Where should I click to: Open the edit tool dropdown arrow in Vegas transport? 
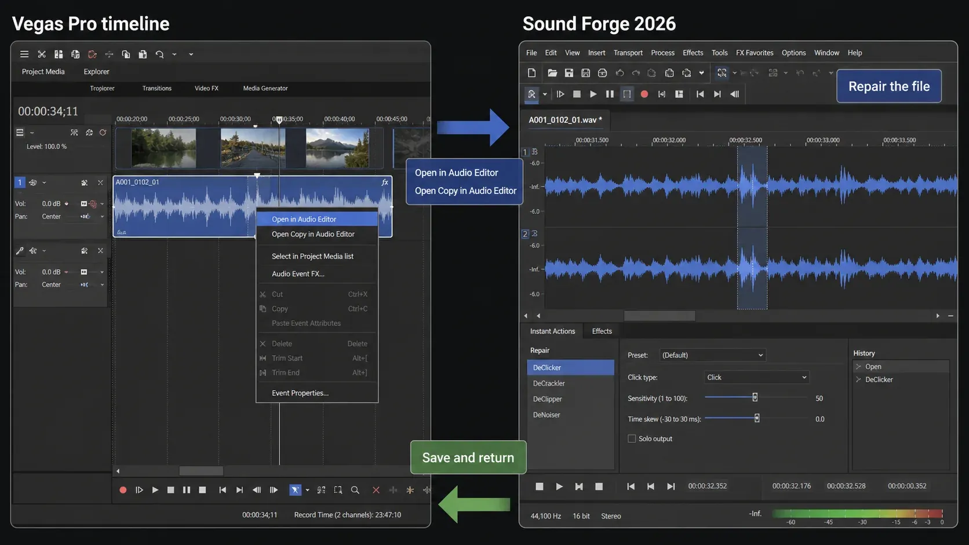(x=307, y=490)
